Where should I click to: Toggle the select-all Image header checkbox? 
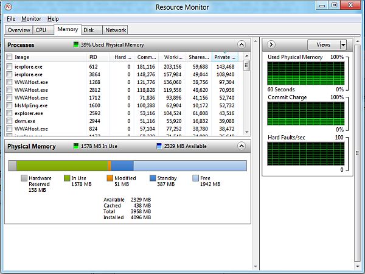coord(9,57)
